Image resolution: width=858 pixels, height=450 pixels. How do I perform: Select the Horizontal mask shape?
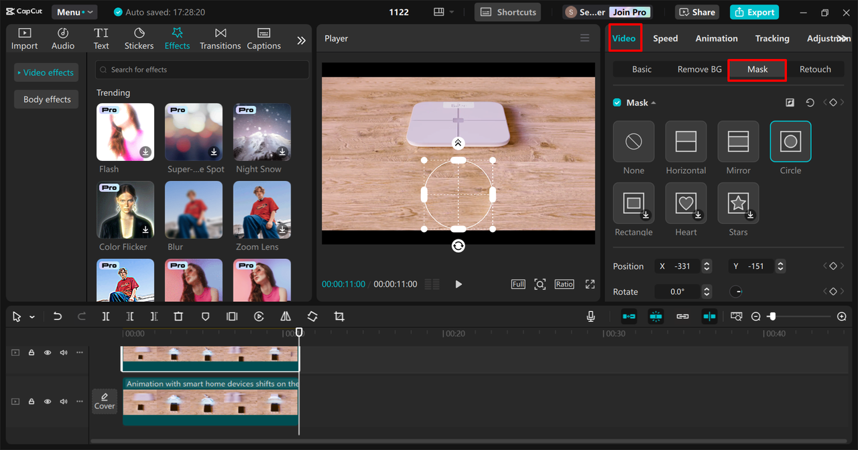click(x=686, y=142)
